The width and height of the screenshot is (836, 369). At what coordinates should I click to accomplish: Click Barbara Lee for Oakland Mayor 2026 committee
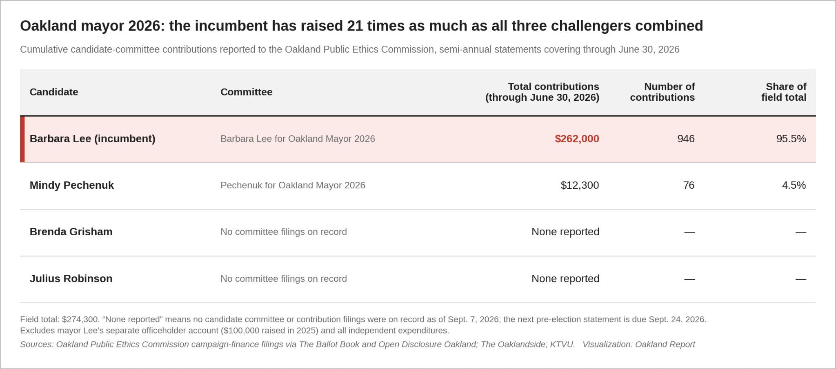tap(298, 139)
